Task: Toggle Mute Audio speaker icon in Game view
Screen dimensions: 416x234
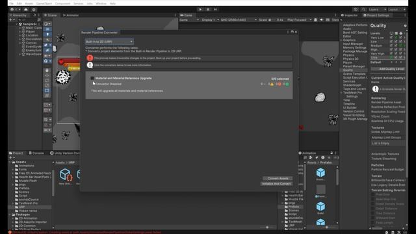Action: 322,19
